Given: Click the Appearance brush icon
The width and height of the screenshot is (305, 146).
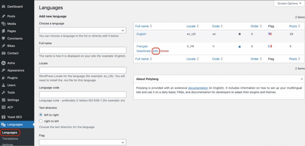Looking at the screenshot, I should click(x=3, y=70).
